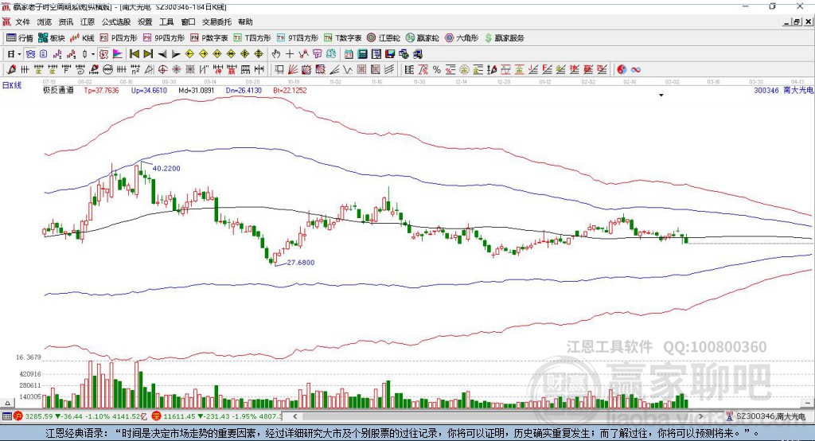Click the last yellow diamond four-way icon

[259, 54]
